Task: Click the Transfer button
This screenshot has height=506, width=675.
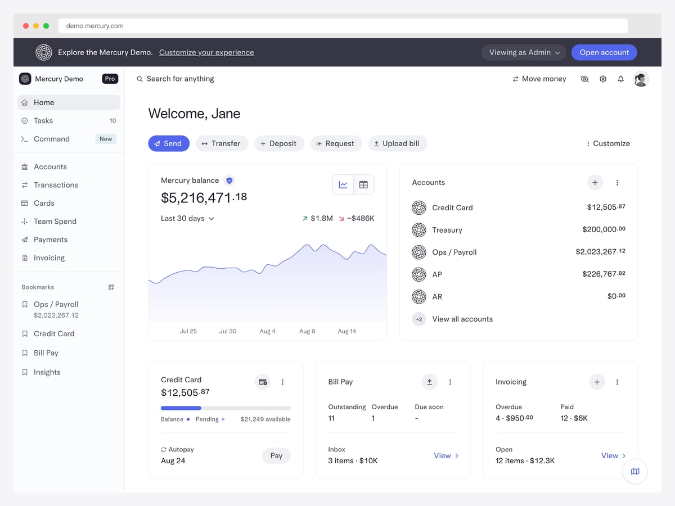Action: (222, 143)
